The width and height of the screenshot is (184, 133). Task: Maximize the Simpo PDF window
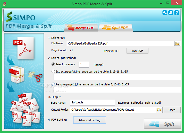coord(168,3)
